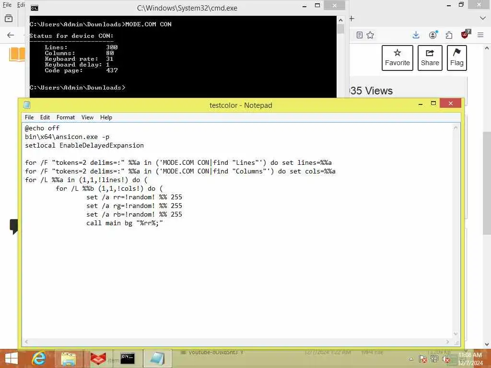
Task: Click browser page scroll up arrow
Action: pos(487,48)
